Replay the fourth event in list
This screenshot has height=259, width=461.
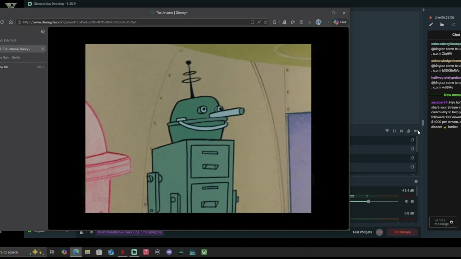412,167
